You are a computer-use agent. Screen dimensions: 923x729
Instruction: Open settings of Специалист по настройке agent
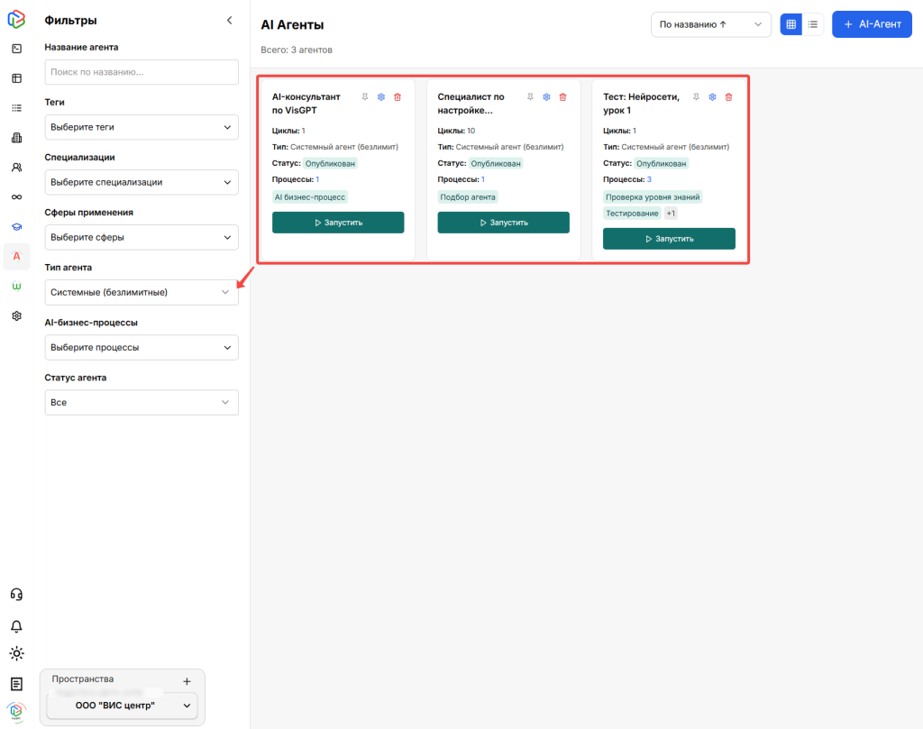(x=546, y=97)
